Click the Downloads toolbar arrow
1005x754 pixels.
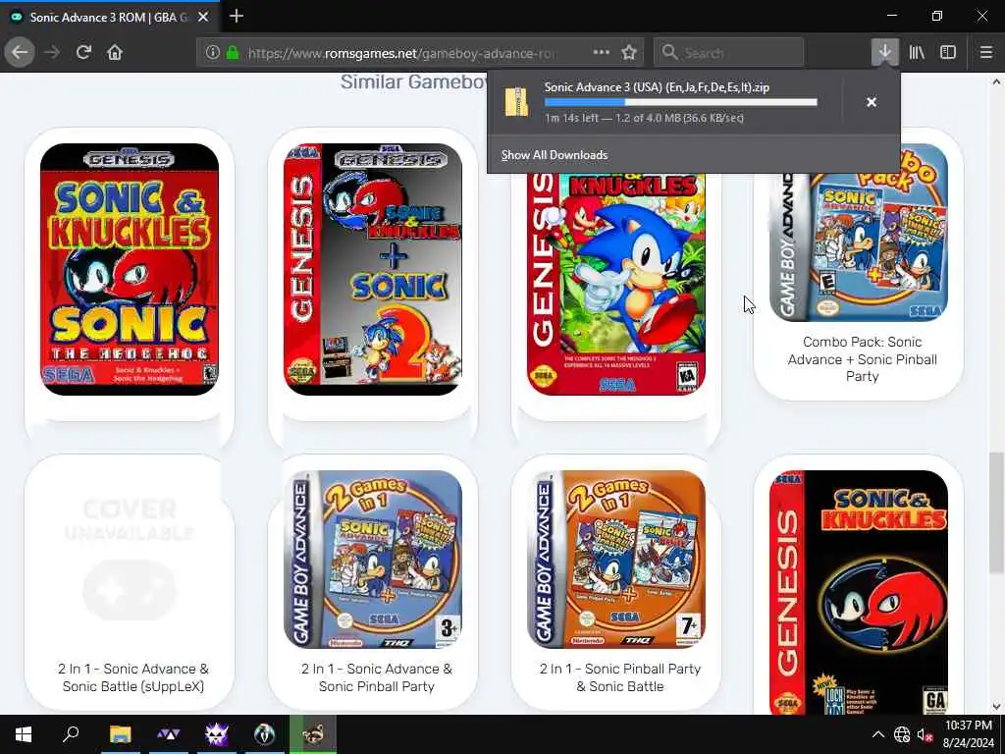coord(884,52)
